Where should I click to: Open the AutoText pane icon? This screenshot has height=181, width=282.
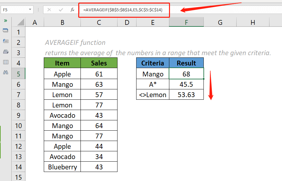[5, 41]
